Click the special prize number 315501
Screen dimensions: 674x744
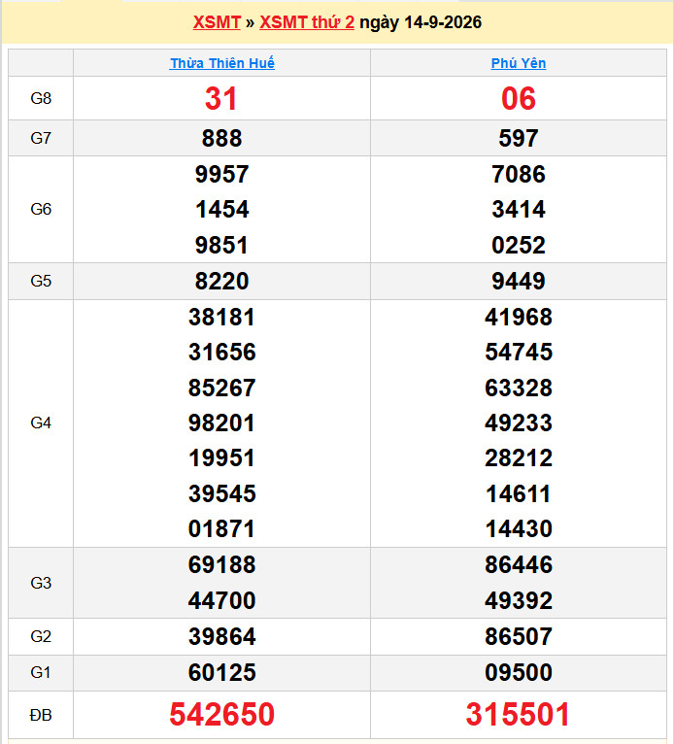pyautogui.click(x=518, y=714)
